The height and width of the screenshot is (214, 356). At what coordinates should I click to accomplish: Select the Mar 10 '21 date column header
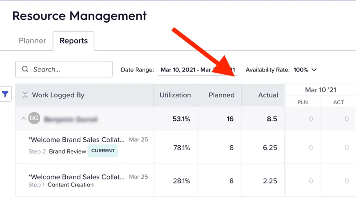(320, 90)
